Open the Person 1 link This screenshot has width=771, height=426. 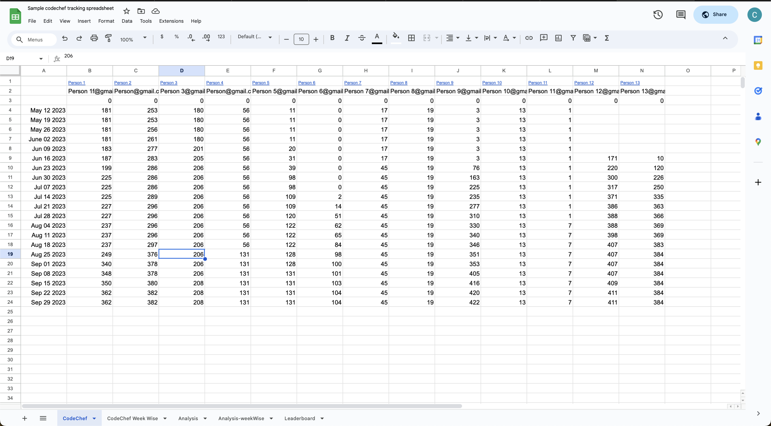(77, 83)
